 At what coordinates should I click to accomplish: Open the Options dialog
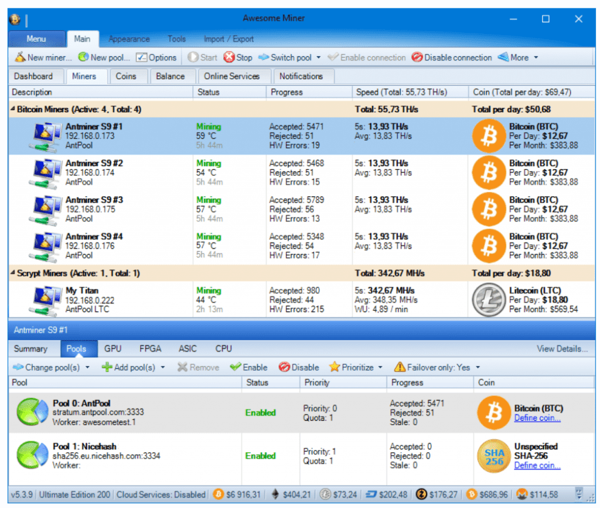point(156,57)
